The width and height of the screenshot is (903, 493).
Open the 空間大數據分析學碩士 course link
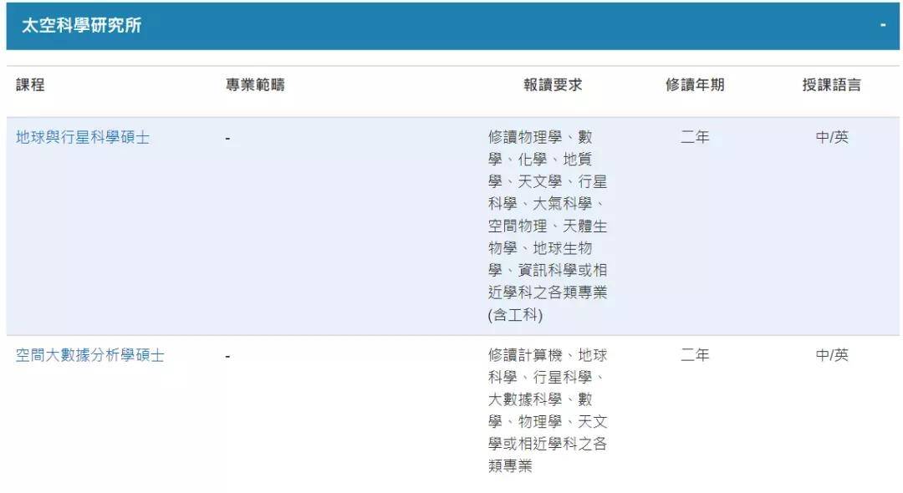pyautogui.click(x=90, y=356)
